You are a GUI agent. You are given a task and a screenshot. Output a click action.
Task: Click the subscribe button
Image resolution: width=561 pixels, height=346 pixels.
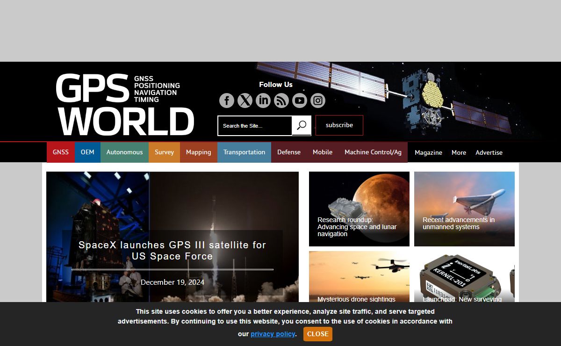pos(339,125)
